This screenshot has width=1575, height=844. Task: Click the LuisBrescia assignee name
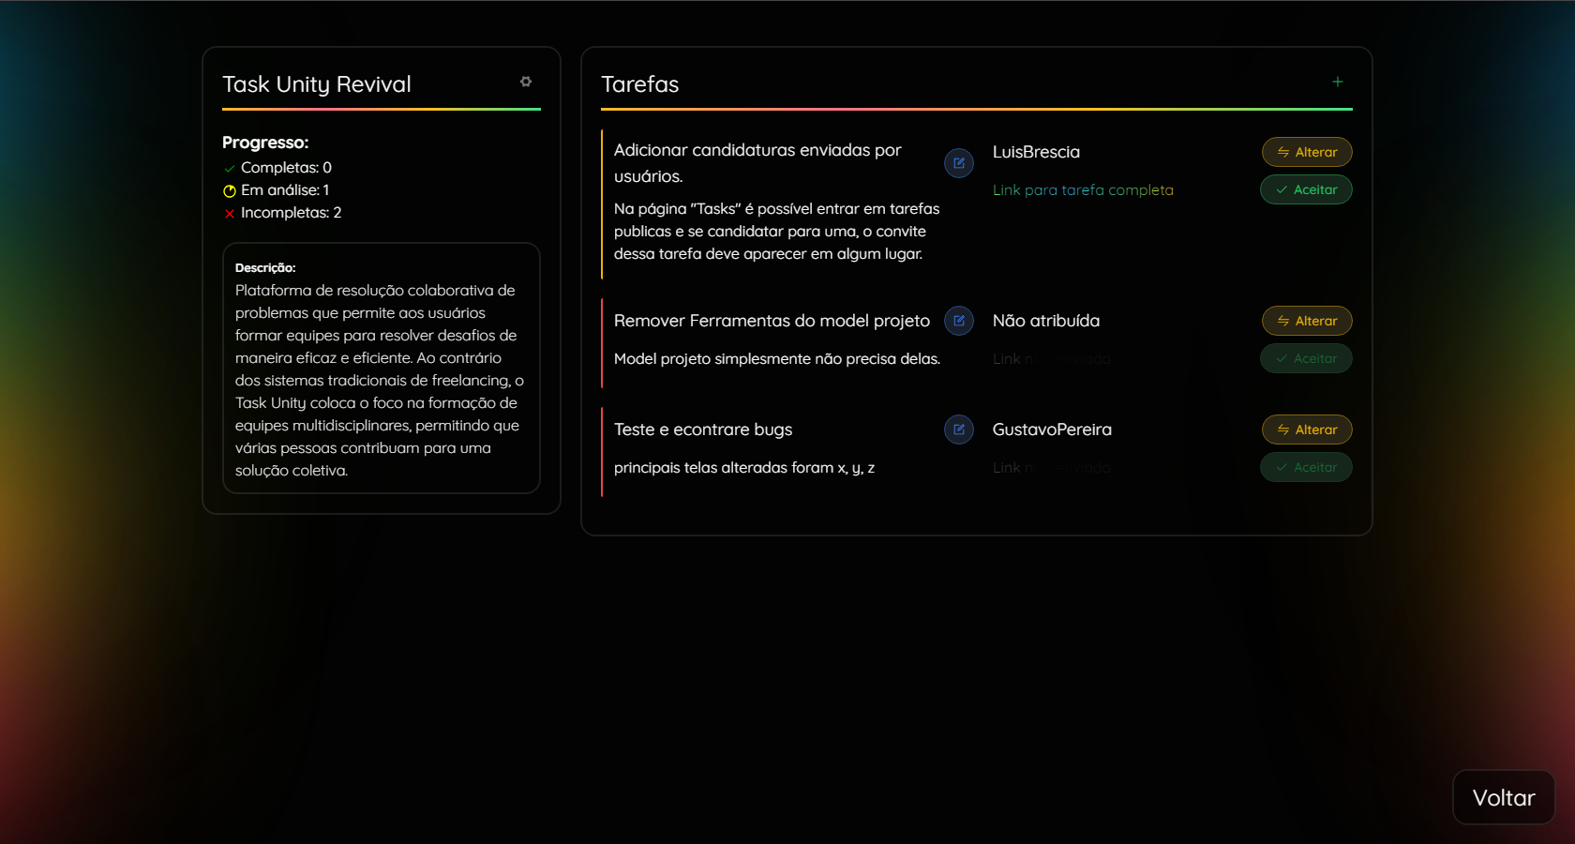(x=1036, y=152)
